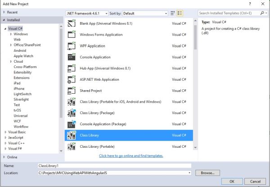Select the Blank App (Universal Windows 8.1) template icon
The height and width of the screenshot is (187, 270).
[72, 23]
